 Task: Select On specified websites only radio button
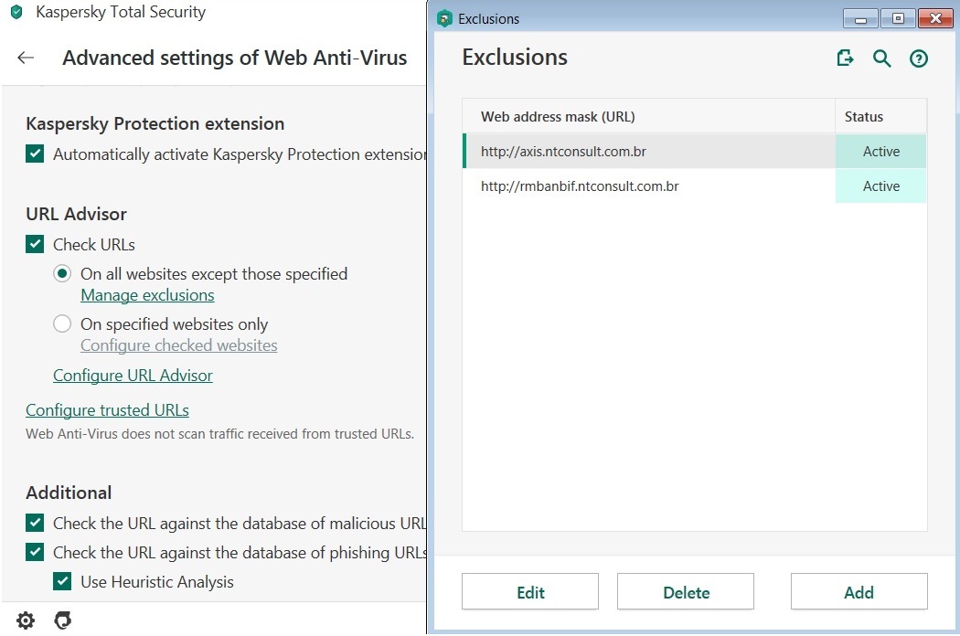pyautogui.click(x=62, y=323)
